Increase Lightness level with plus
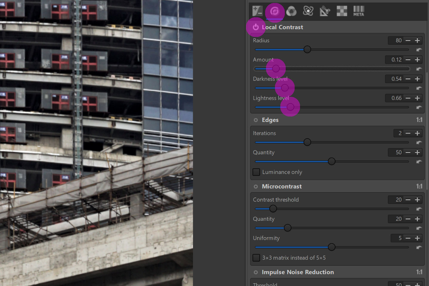The image size is (429, 286). coord(417,98)
